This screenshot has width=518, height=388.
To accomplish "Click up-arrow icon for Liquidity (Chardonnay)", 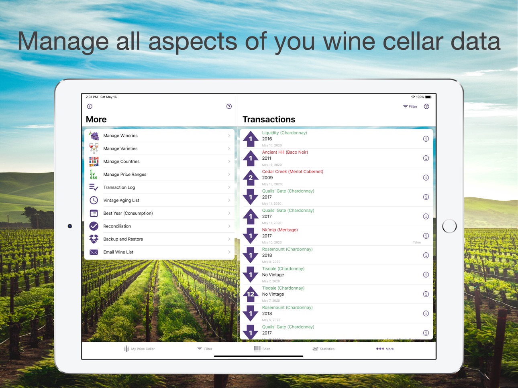I will click(251, 139).
